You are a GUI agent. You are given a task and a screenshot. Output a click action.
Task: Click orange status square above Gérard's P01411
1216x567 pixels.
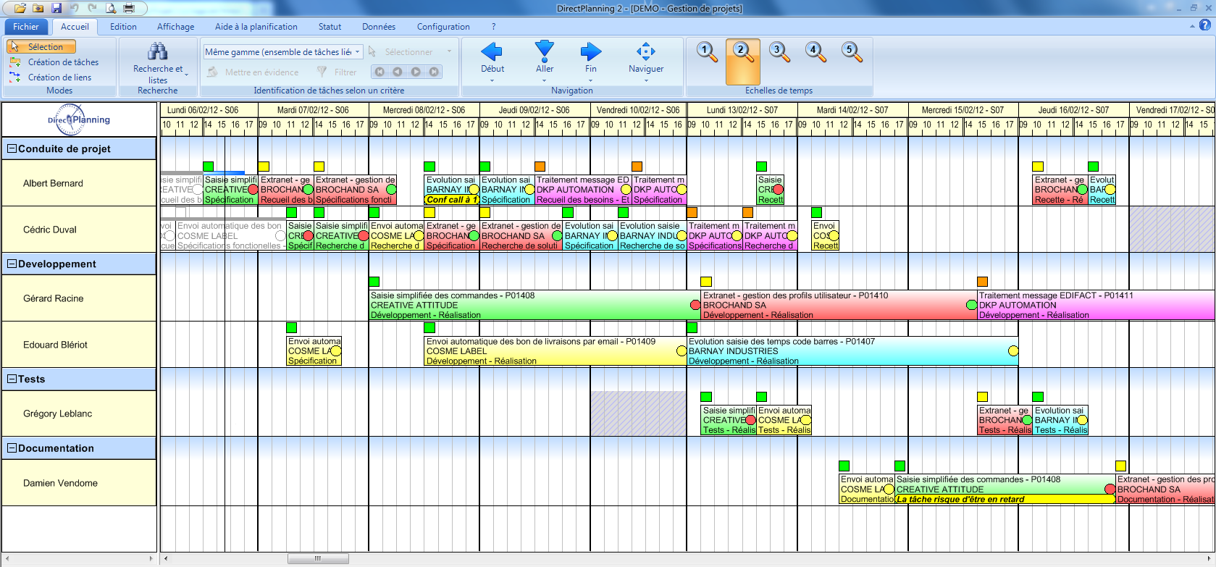click(x=982, y=282)
